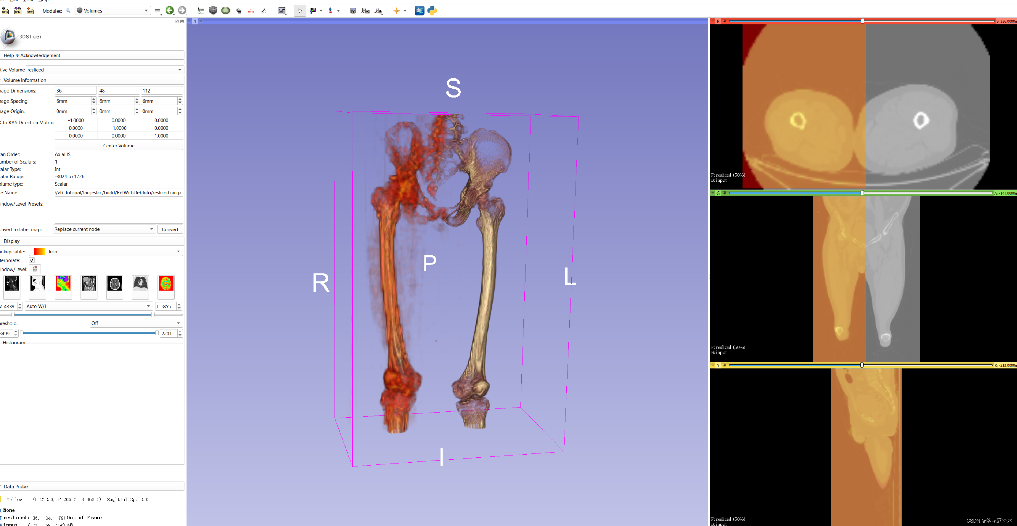Click the Center Volume button

tap(119, 146)
